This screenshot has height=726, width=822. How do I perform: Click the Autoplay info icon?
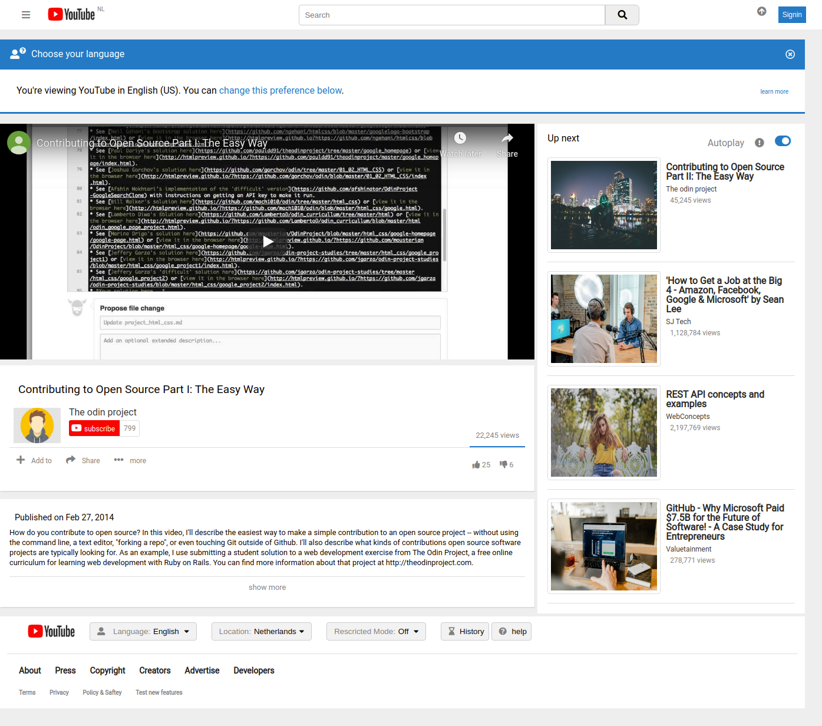[x=760, y=143]
